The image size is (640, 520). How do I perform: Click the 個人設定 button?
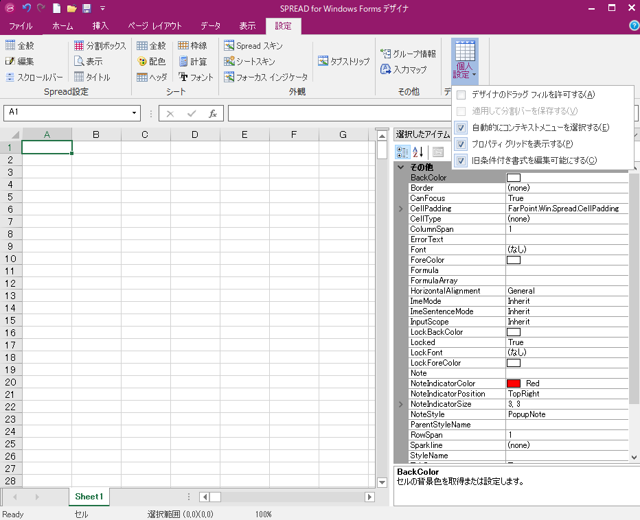(x=465, y=60)
